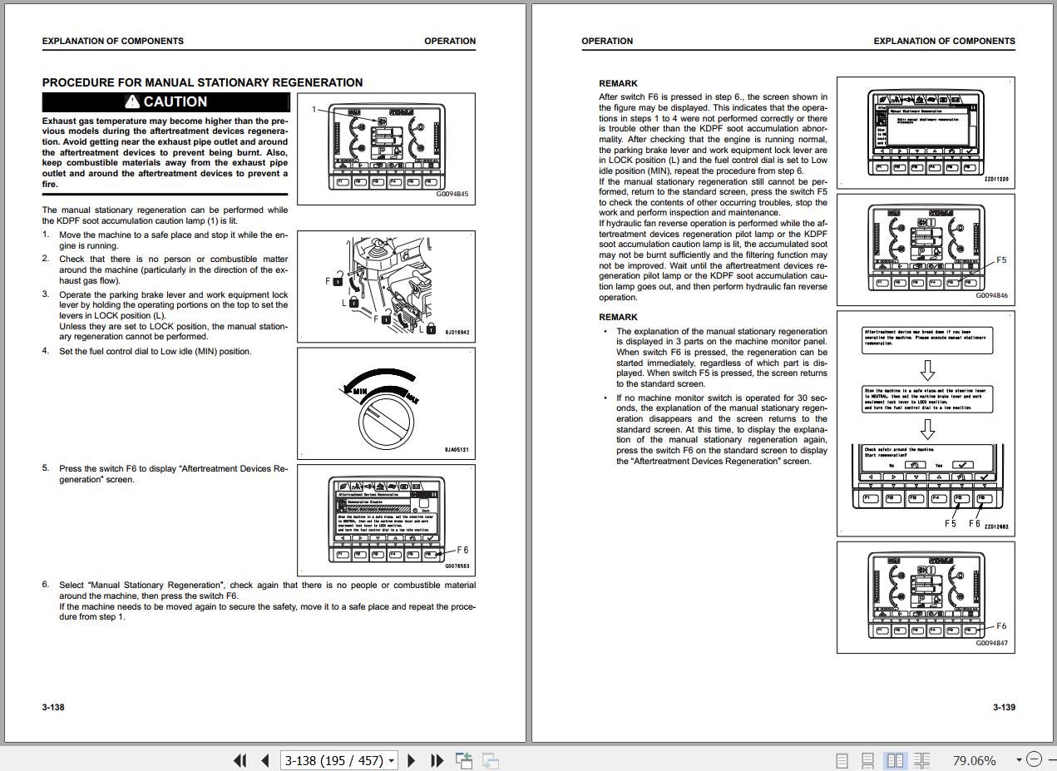Click left page header 'OPERATION'

(450, 41)
